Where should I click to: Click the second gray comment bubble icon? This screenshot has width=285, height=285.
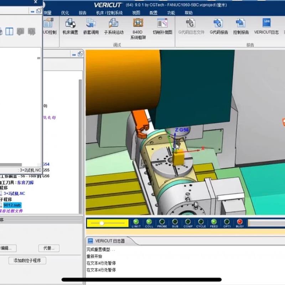tap(32, 31)
